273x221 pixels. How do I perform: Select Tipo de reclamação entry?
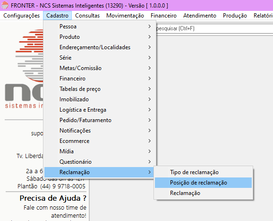tap(204, 172)
